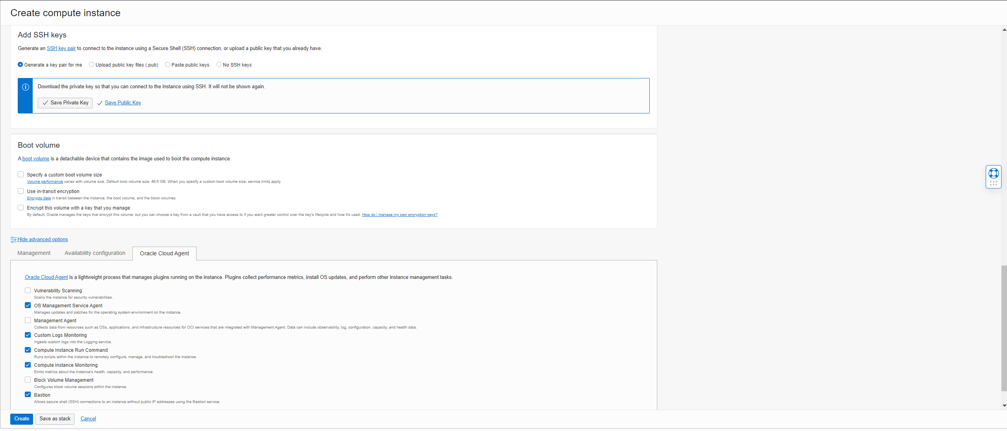The height and width of the screenshot is (431, 1007).
Task: Collapse advanced options via Hide advanced options
Action: [43, 239]
